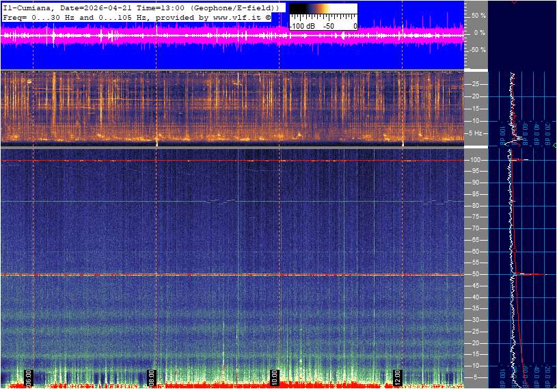Click the 06:00 time marker label

(29, 376)
